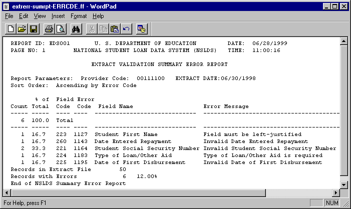Click the Copy toolbar icon
The height and width of the screenshot is (209, 351).
click(103, 29)
